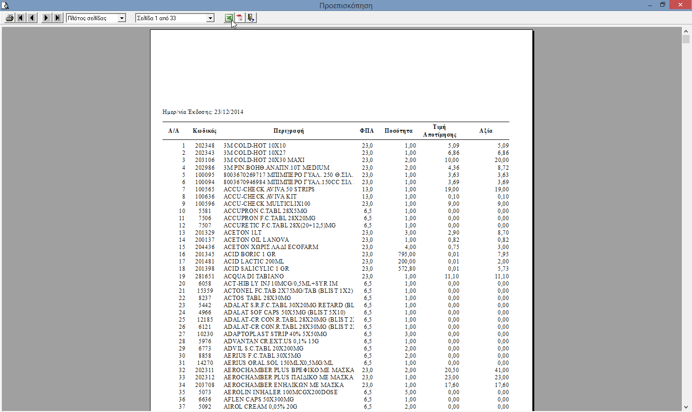
Task: Click 'ACT-HIB LY INJ' description
Action: tap(281, 284)
